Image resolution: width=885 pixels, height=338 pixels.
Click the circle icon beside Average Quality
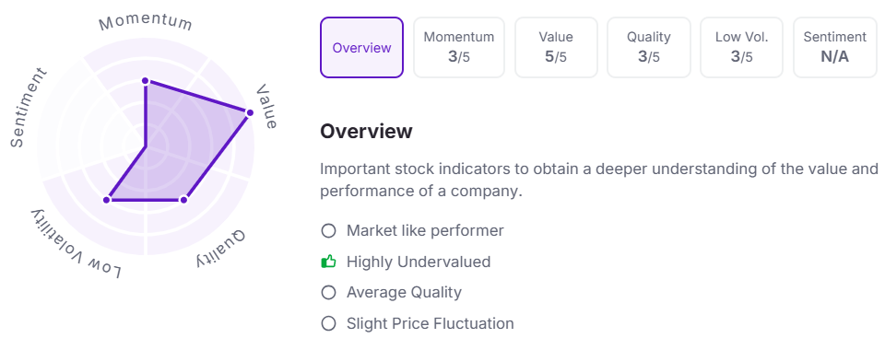(328, 293)
